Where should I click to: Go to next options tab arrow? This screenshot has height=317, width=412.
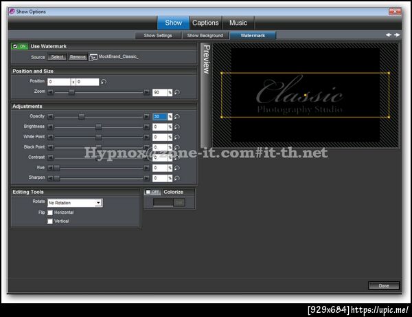tap(397, 34)
